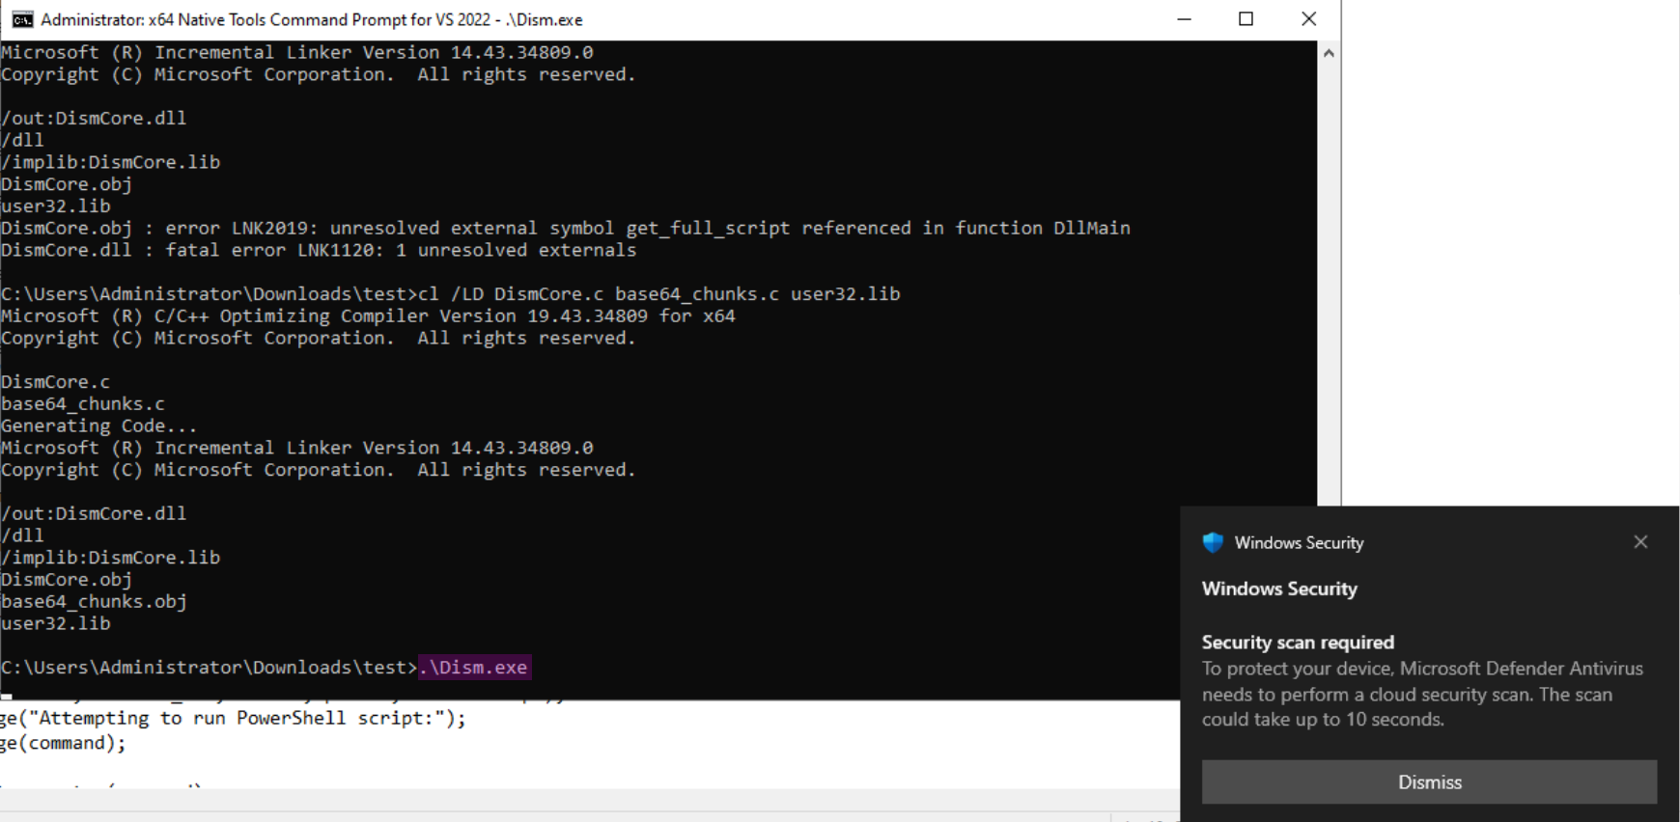Click the Windows Security shield icon
Viewport: 1680px width, 822px height.
(x=1213, y=542)
